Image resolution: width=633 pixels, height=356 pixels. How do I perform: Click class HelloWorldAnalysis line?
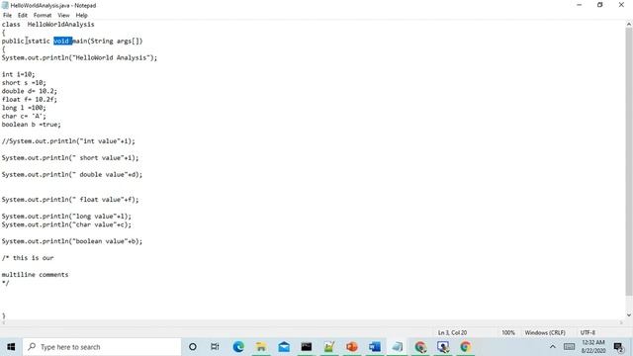coord(48,24)
